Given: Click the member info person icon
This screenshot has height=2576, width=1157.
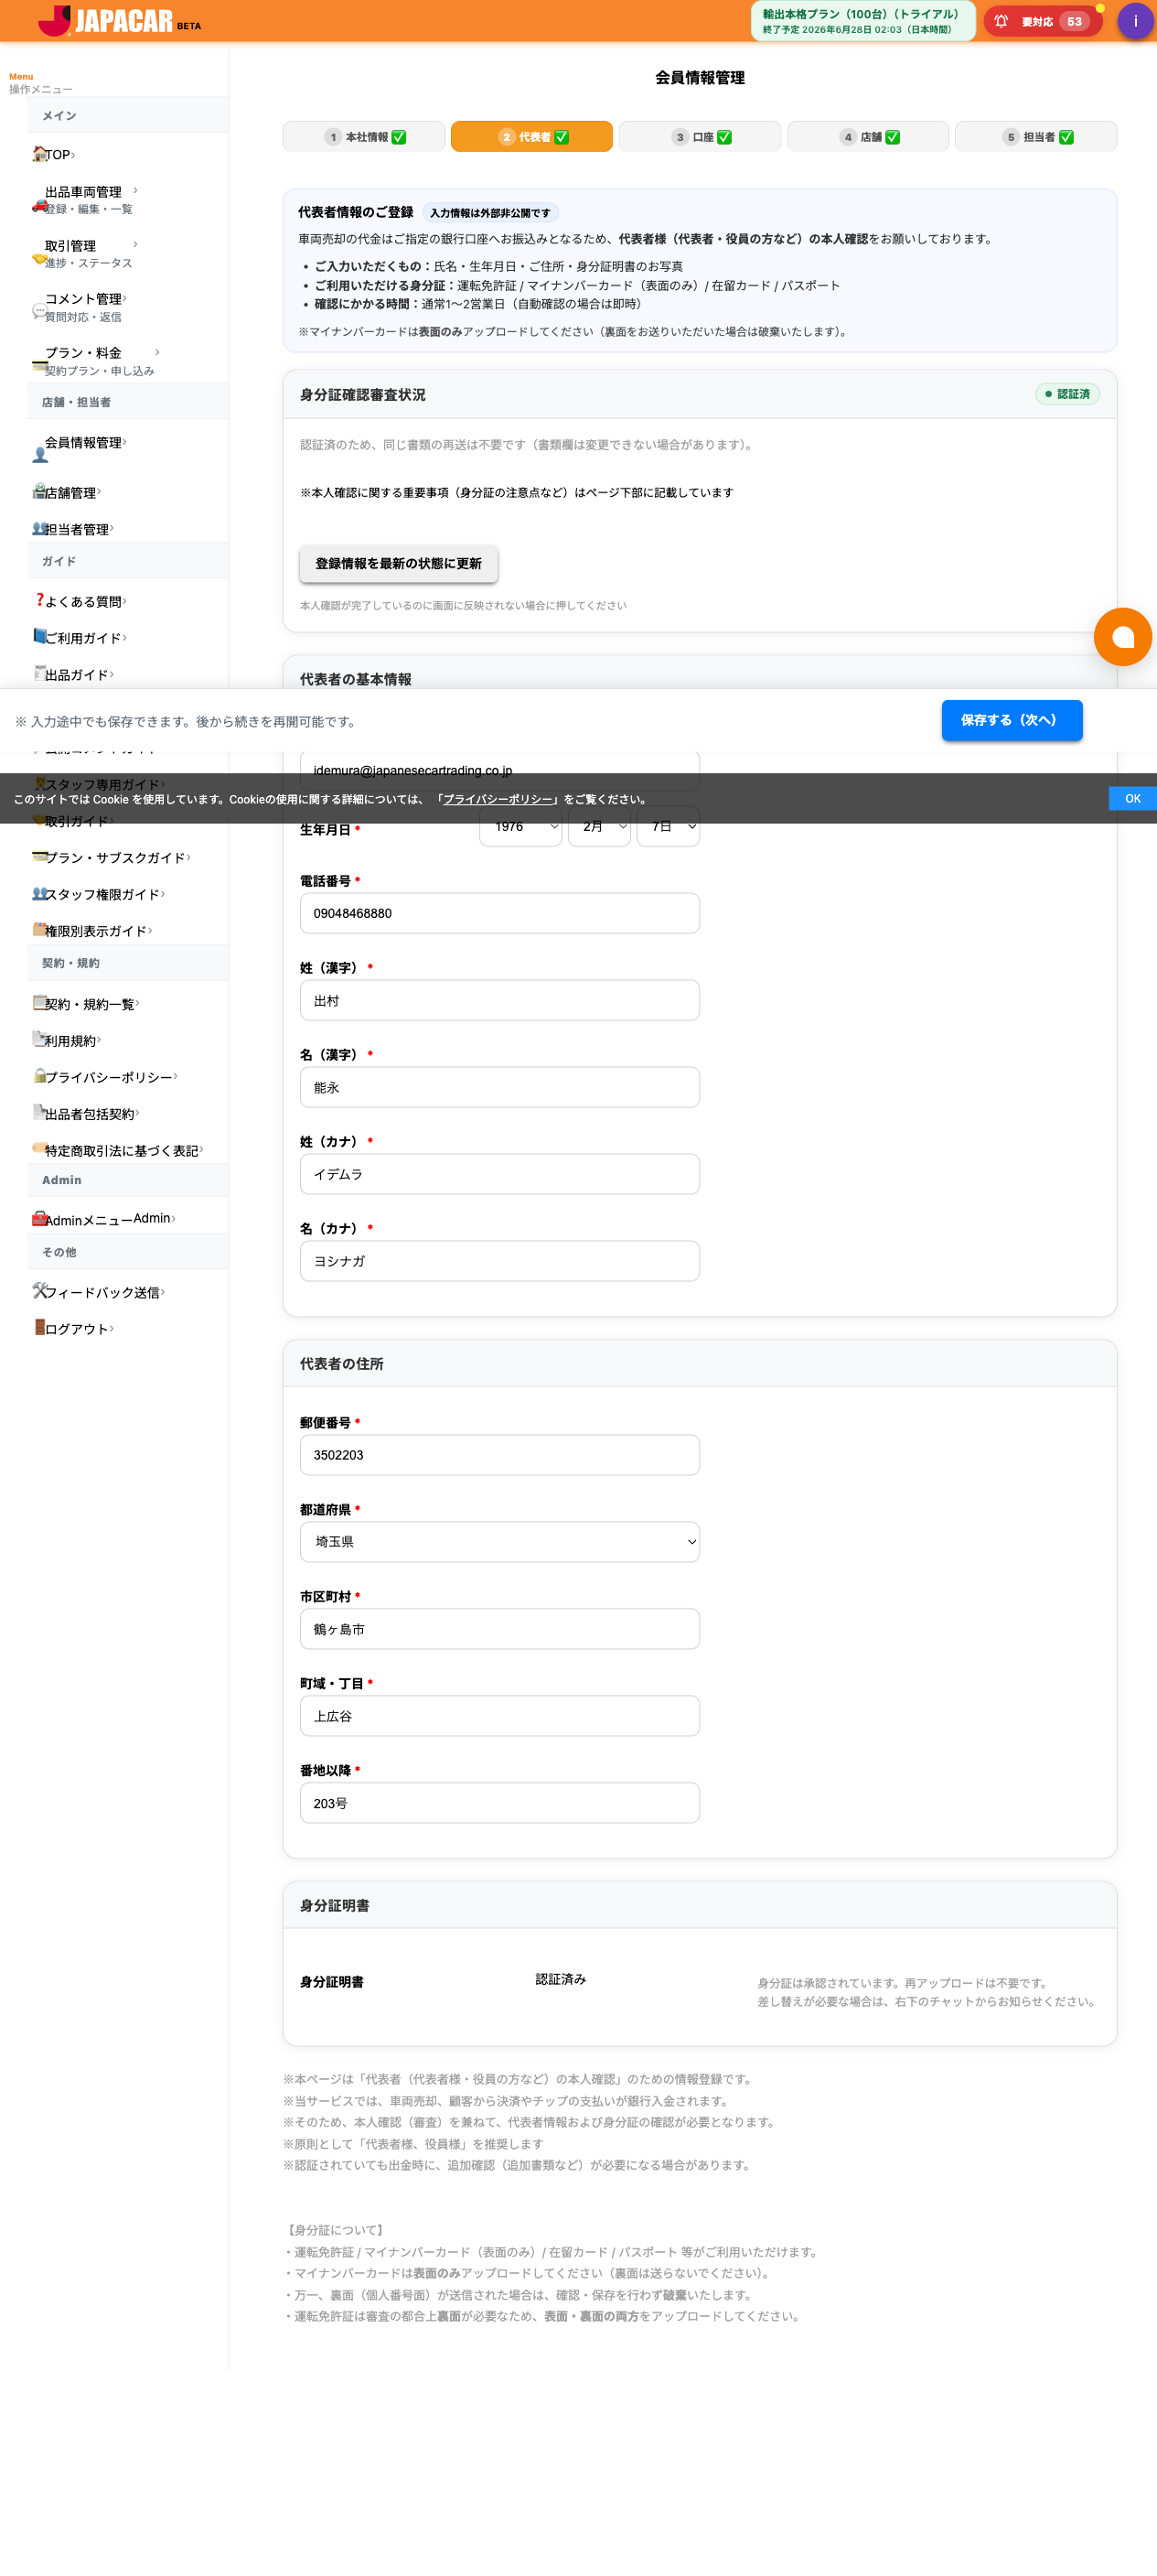Looking at the screenshot, I should pos(40,455).
